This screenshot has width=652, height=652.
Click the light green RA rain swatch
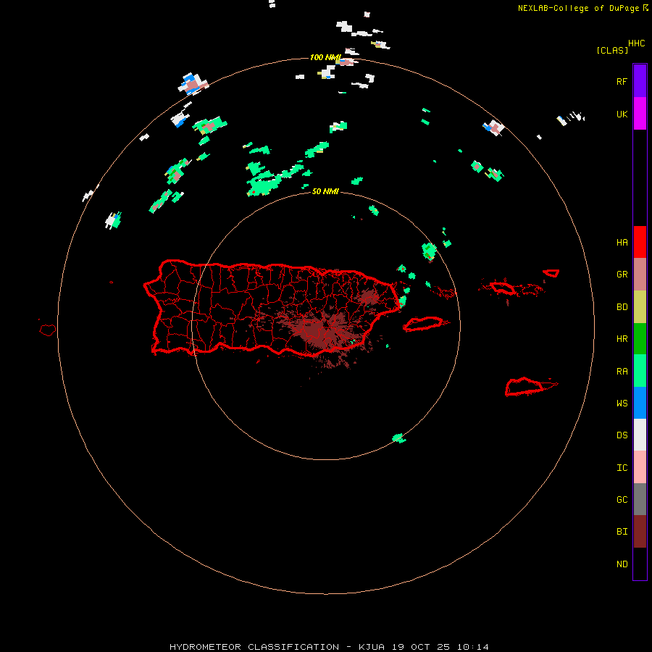pos(640,370)
